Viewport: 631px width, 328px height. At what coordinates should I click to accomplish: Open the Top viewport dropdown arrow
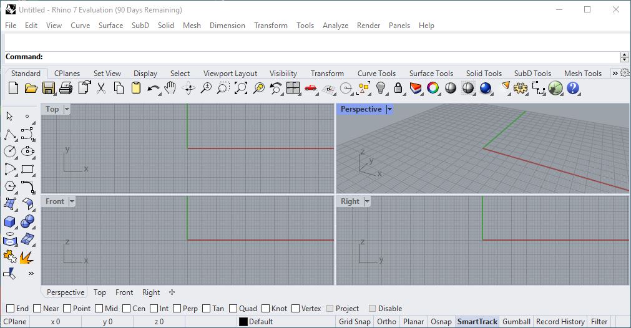click(x=67, y=109)
